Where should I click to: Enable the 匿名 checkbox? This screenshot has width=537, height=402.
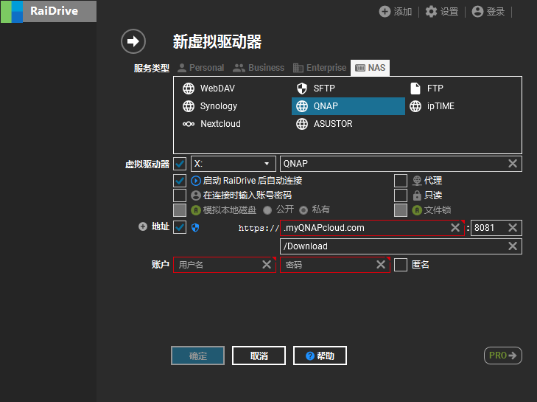[401, 265]
